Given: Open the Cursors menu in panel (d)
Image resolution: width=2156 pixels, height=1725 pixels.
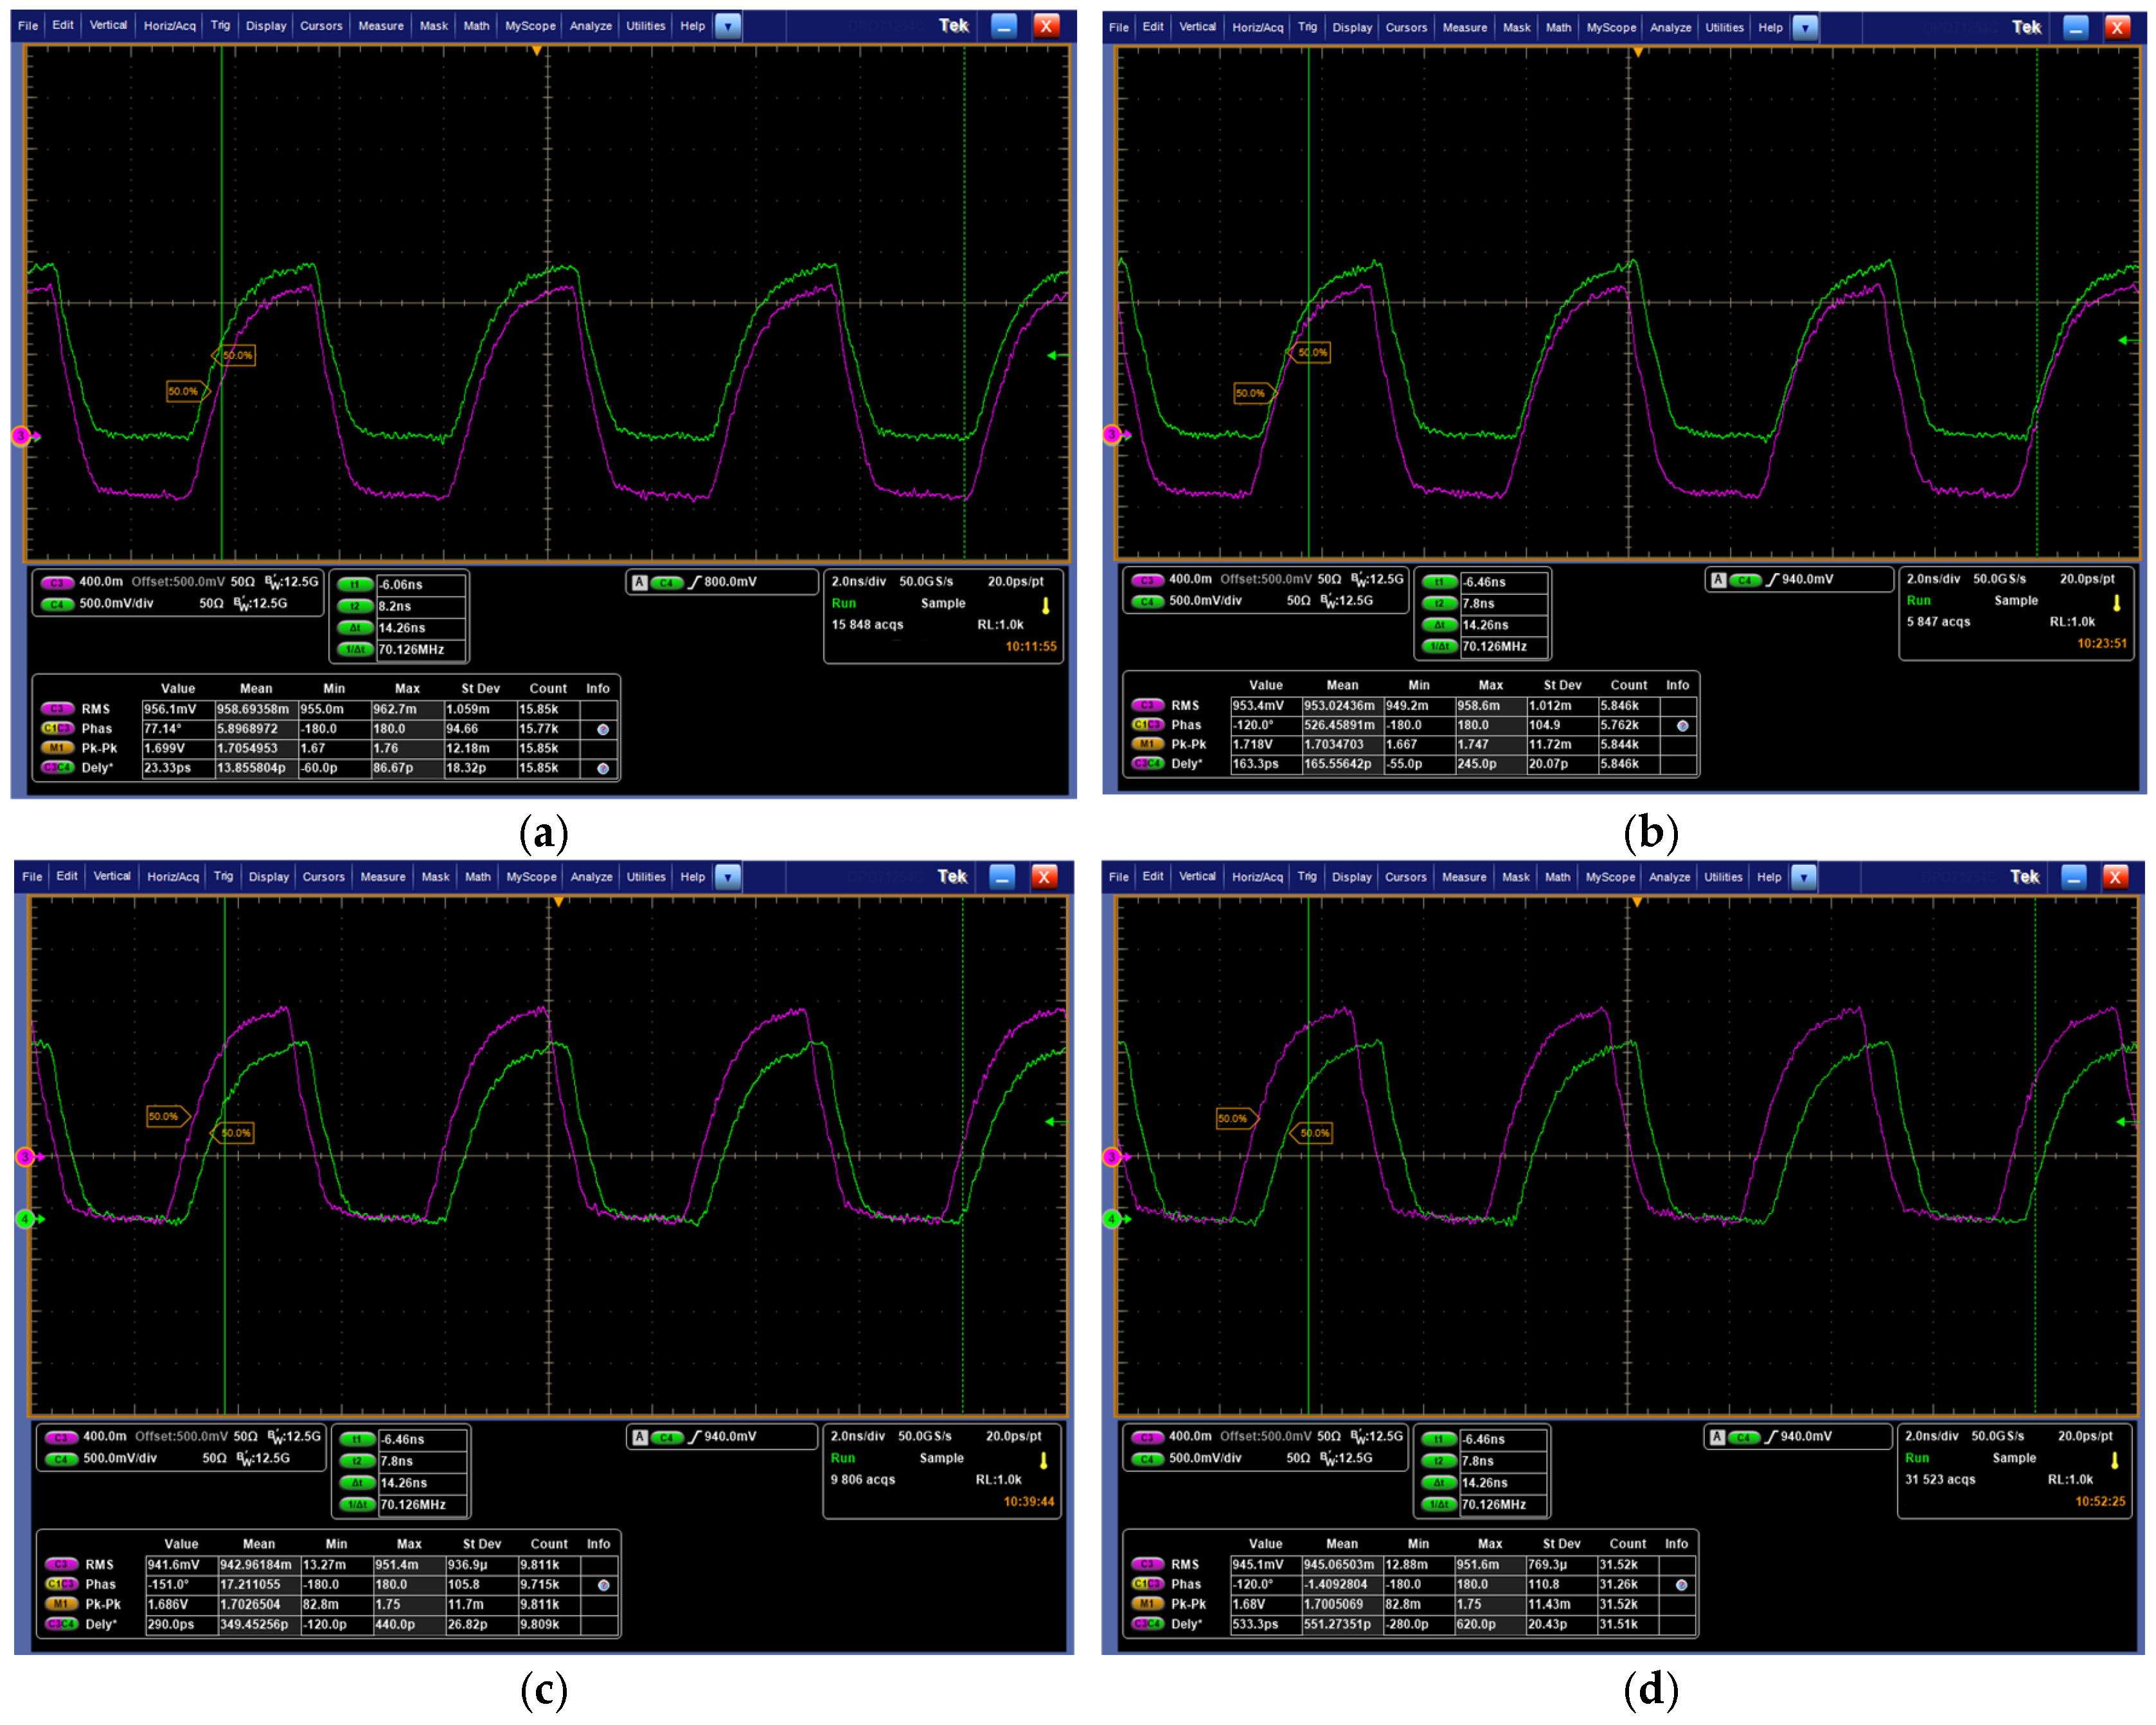Looking at the screenshot, I should [1405, 877].
